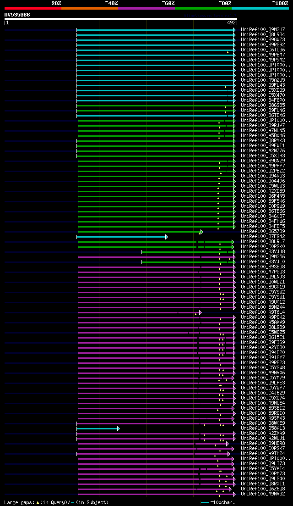
Task: Select the UniRef100_Q8RYK3 label
Action: click(x=263, y=141)
